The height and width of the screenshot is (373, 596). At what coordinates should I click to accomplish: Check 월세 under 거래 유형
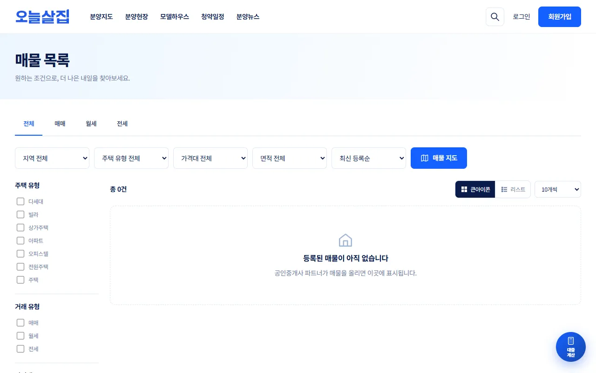(x=20, y=336)
